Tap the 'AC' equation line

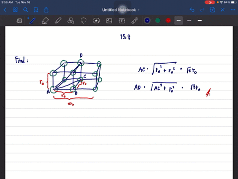[x=168, y=69]
